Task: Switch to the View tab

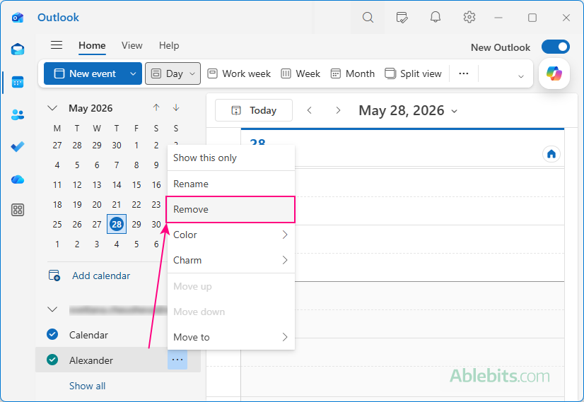Action: tap(132, 45)
